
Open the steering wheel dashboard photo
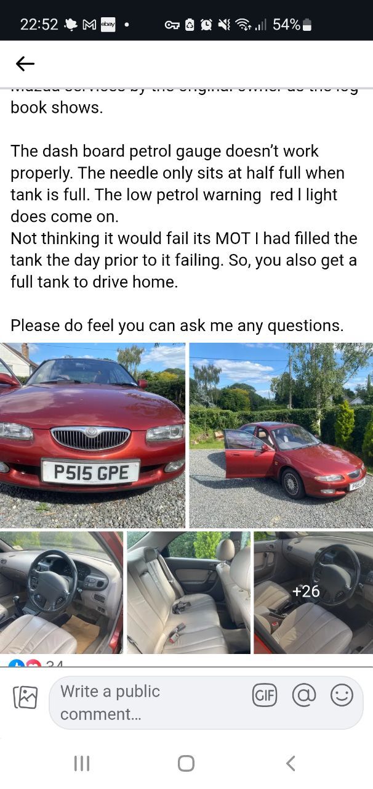[62, 592]
